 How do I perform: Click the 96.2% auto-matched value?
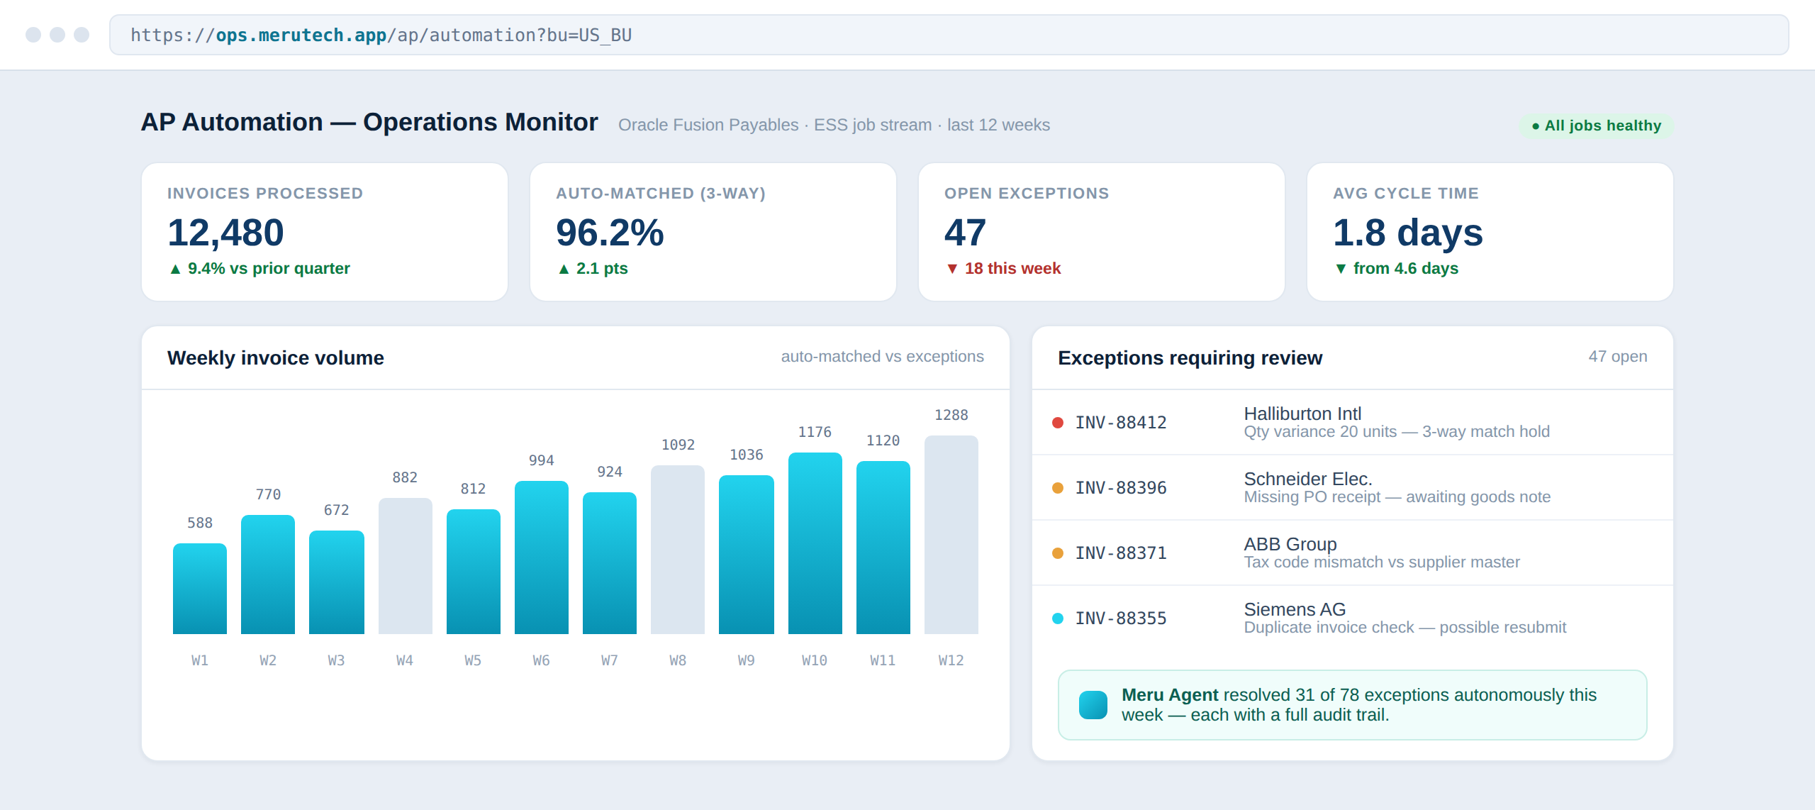coord(610,233)
